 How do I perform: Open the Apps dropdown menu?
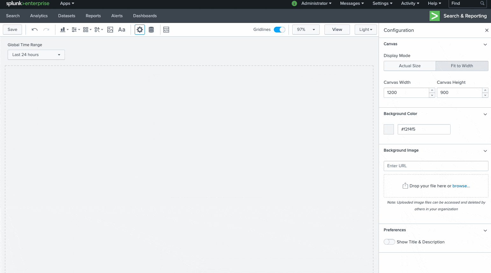tap(67, 4)
